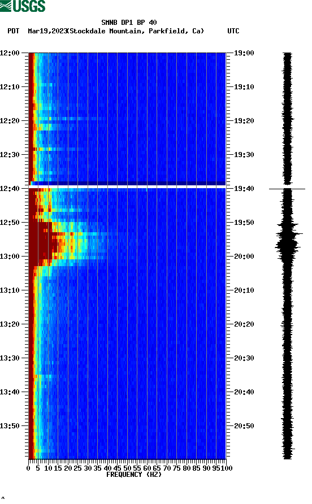Click the 19:20 UTC time label

(x=244, y=121)
